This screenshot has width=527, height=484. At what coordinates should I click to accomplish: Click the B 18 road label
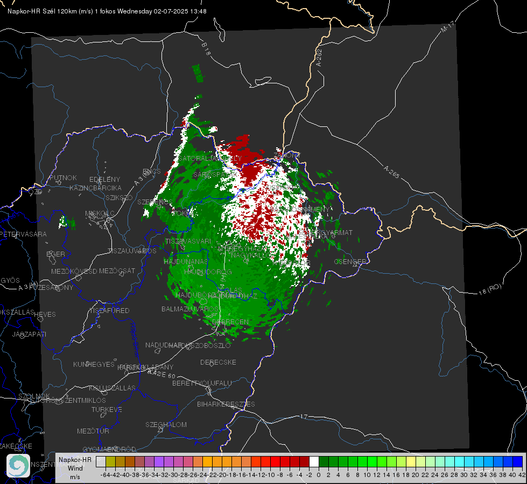pyautogui.click(x=206, y=49)
